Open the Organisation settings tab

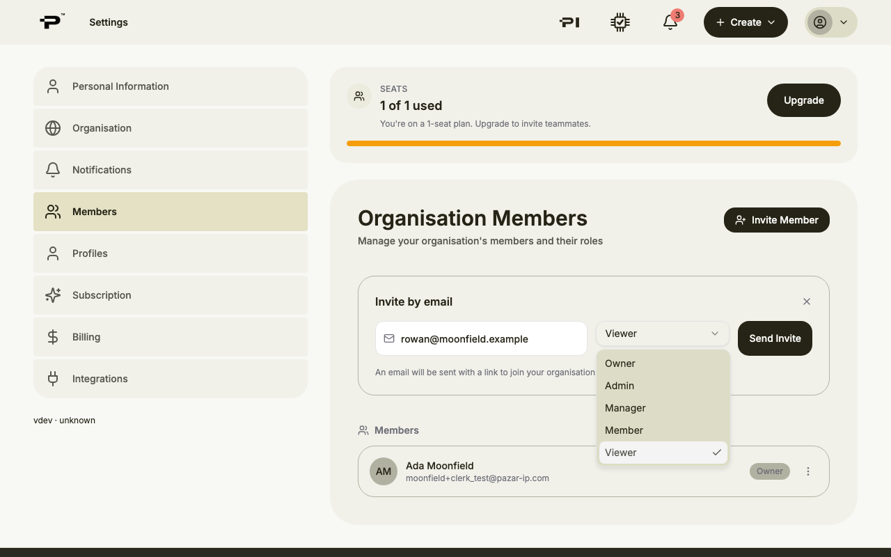171,128
